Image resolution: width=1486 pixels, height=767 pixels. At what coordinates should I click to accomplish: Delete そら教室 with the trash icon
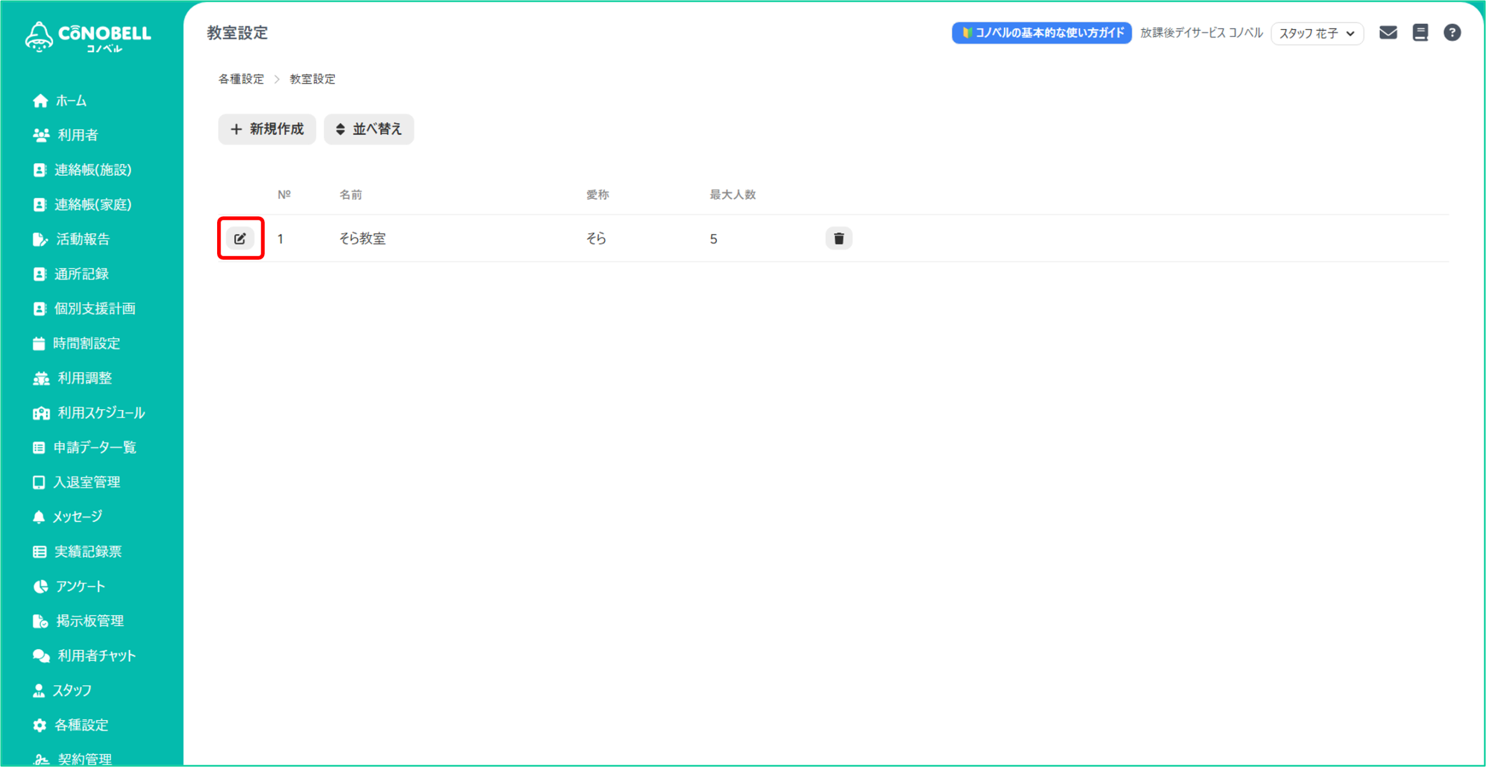(838, 238)
